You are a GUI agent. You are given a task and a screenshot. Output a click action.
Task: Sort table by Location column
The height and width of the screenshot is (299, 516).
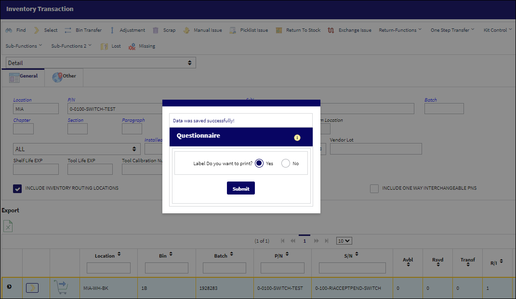(x=119, y=254)
